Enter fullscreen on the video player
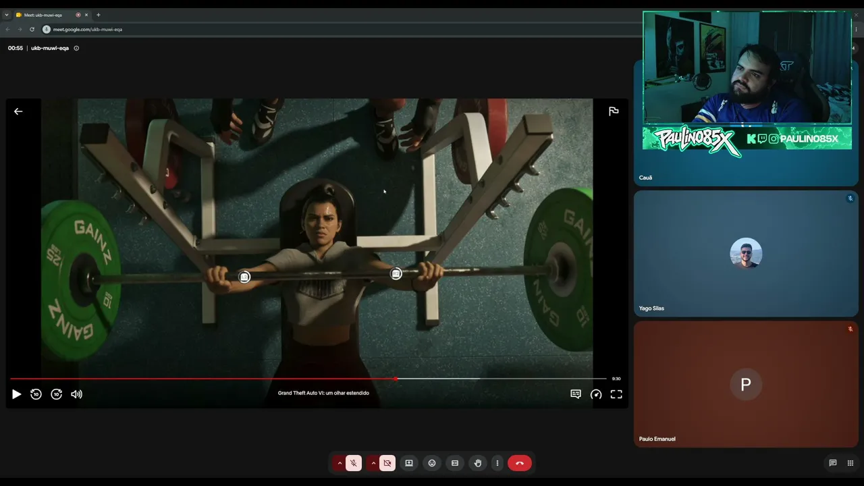Viewport: 864px width, 486px height. click(616, 394)
